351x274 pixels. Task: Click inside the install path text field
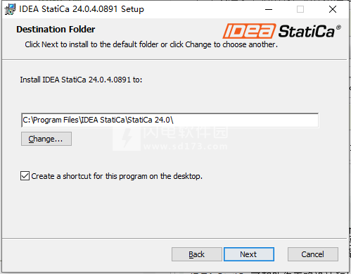(x=170, y=120)
